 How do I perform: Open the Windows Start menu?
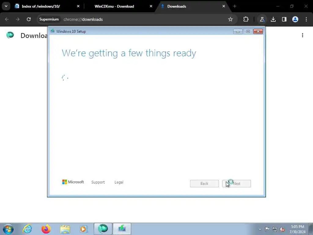pyautogui.click(x=8, y=229)
